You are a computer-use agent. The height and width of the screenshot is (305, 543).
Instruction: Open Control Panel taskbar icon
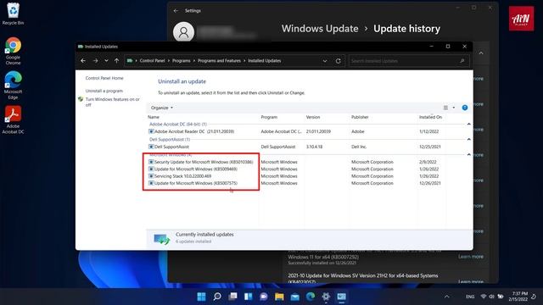point(341,297)
